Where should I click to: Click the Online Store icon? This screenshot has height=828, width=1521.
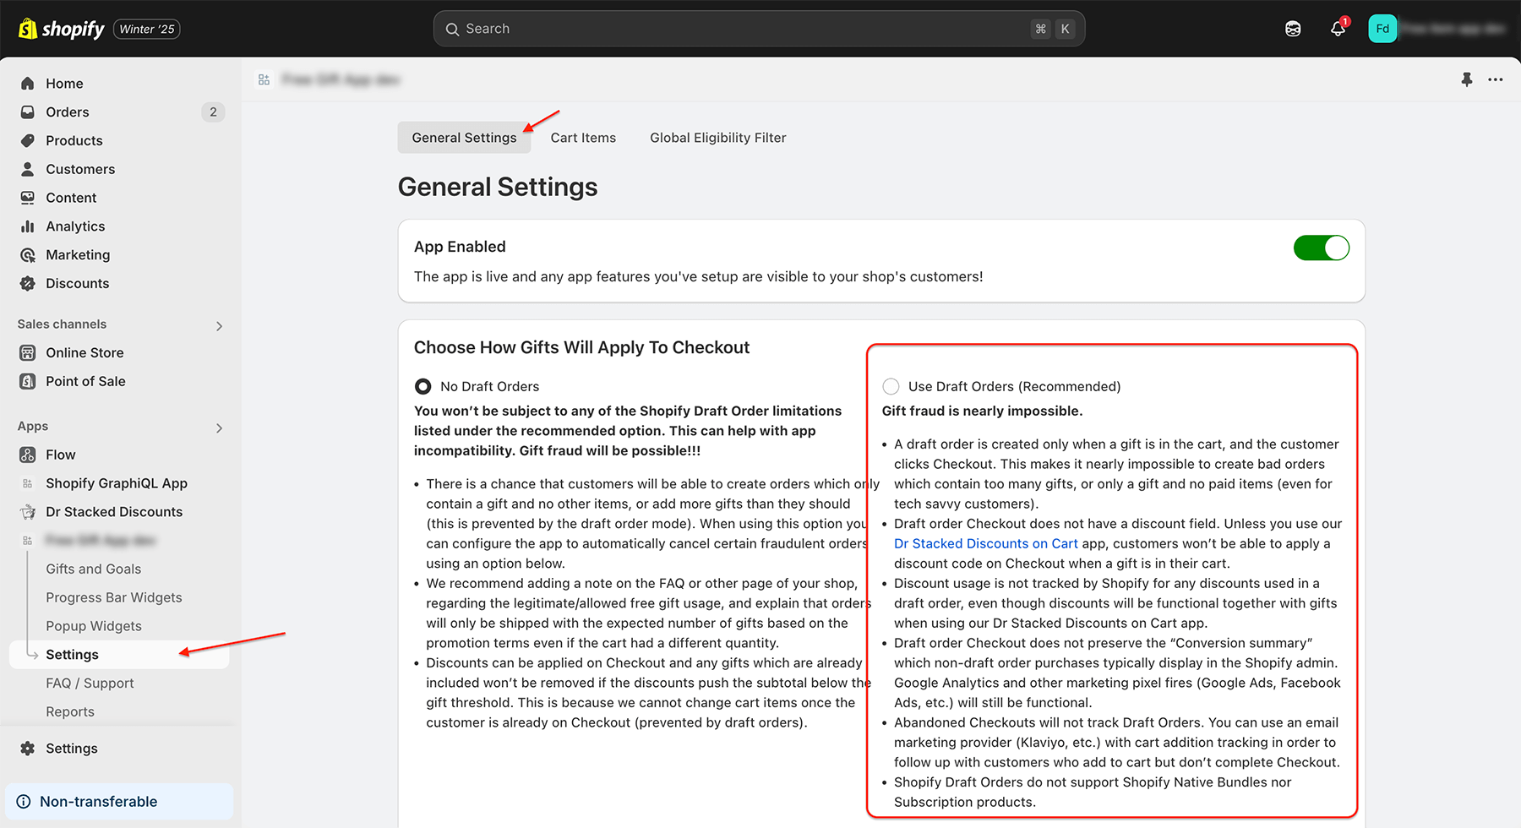tap(28, 352)
